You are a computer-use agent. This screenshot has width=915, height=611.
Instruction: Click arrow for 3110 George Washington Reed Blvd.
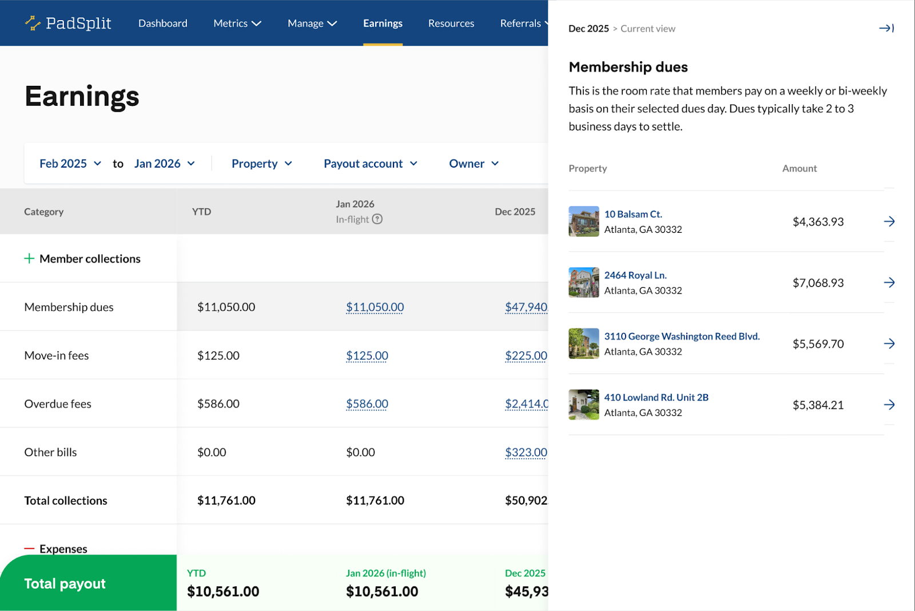(x=889, y=343)
